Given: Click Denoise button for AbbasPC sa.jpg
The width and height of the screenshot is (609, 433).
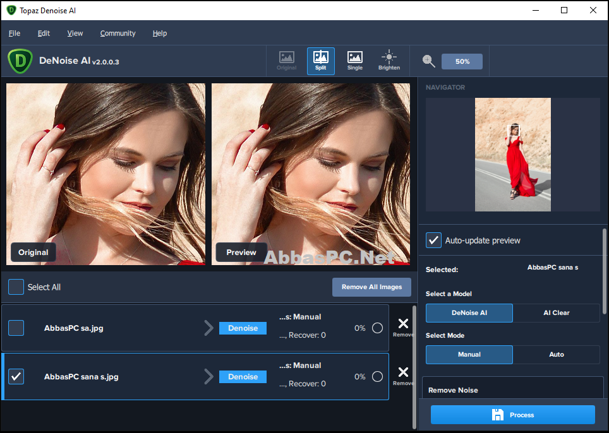Looking at the screenshot, I should [x=243, y=328].
